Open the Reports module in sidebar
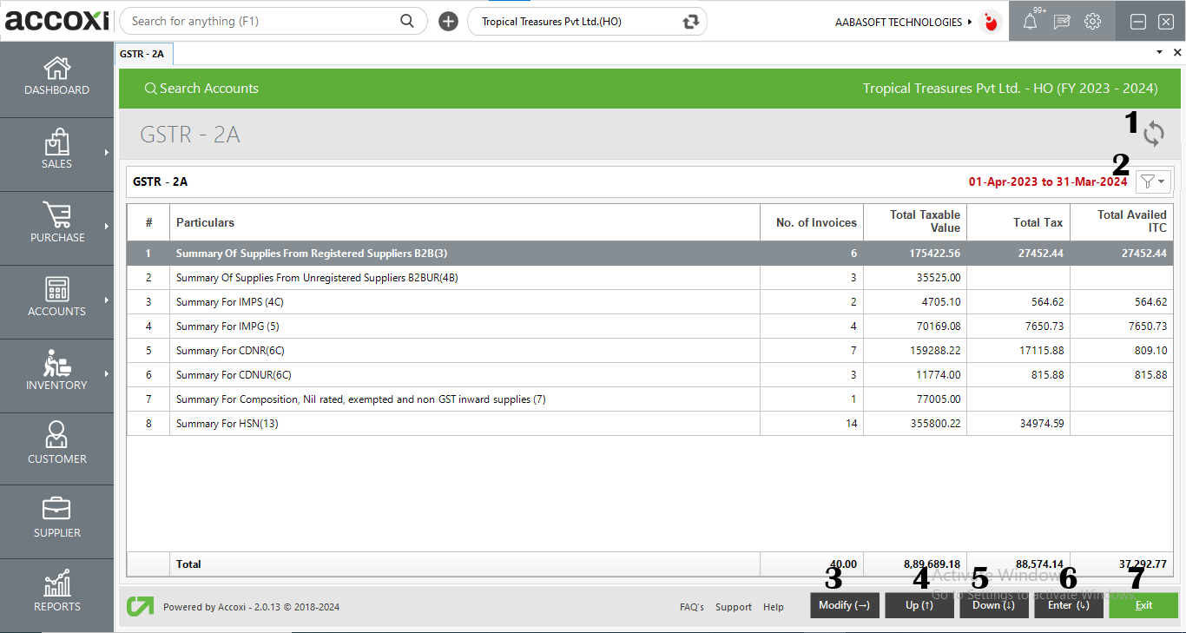1186x633 pixels. click(x=56, y=592)
